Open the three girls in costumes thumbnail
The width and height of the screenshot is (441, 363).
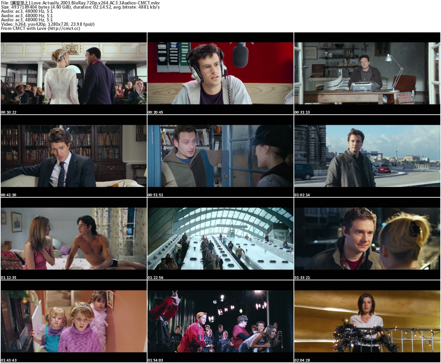point(73,321)
